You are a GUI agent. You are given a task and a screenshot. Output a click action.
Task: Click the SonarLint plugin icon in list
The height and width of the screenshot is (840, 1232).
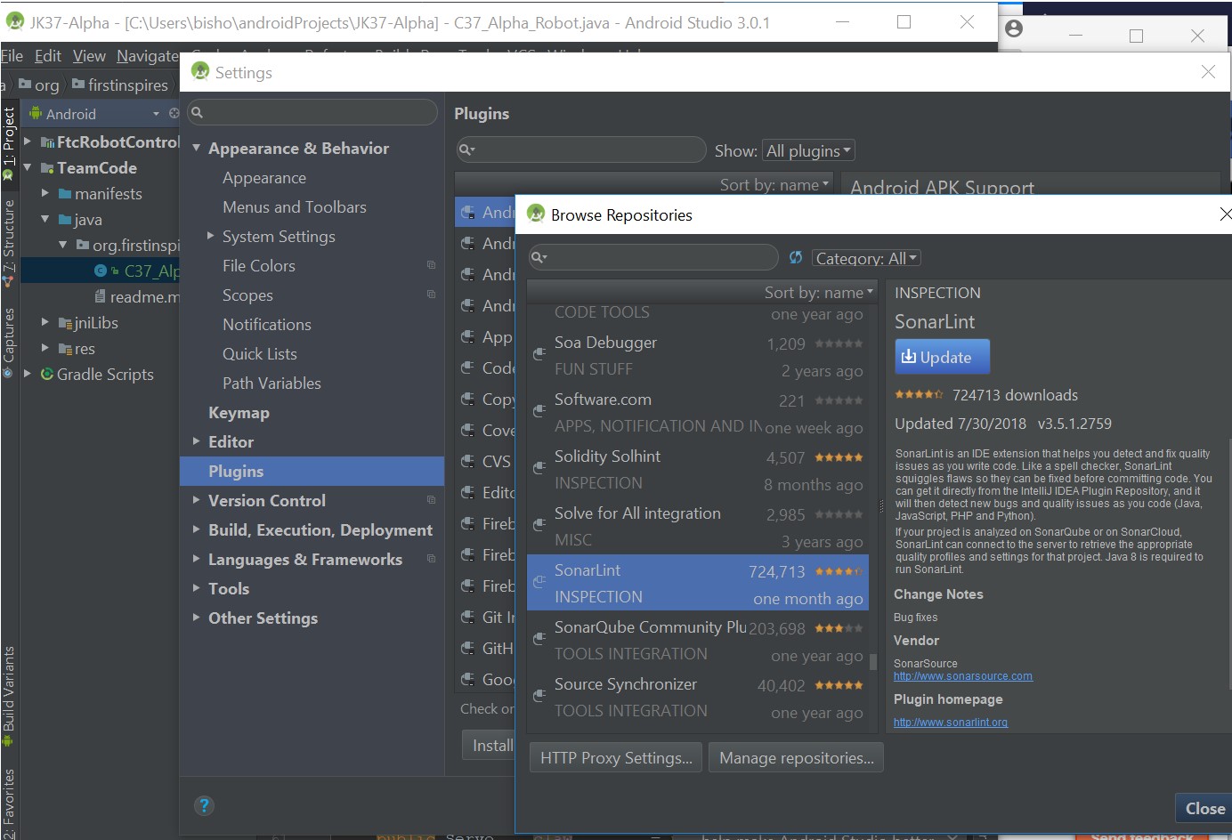point(539,582)
